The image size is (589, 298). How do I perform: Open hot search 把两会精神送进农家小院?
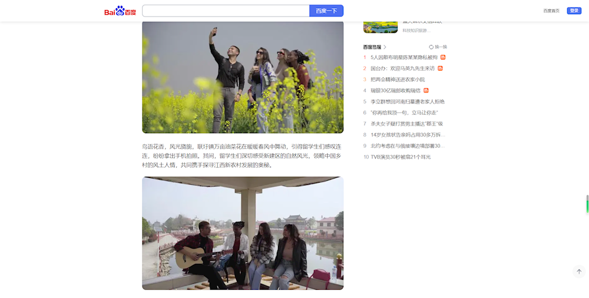(x=398, y=80)
